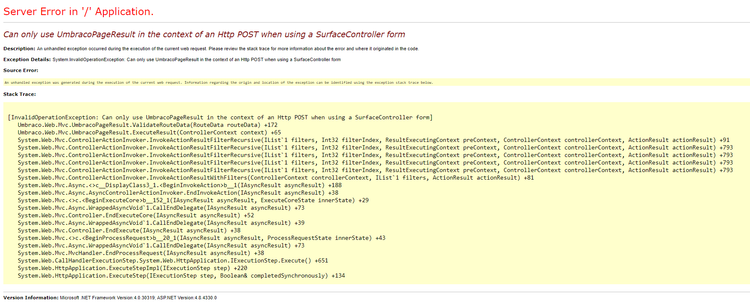The image size is (750, 306).
Task: Click the 'AsyncControllerActionInvoker.EndInvokeAction' line
Action: (178, 193)
